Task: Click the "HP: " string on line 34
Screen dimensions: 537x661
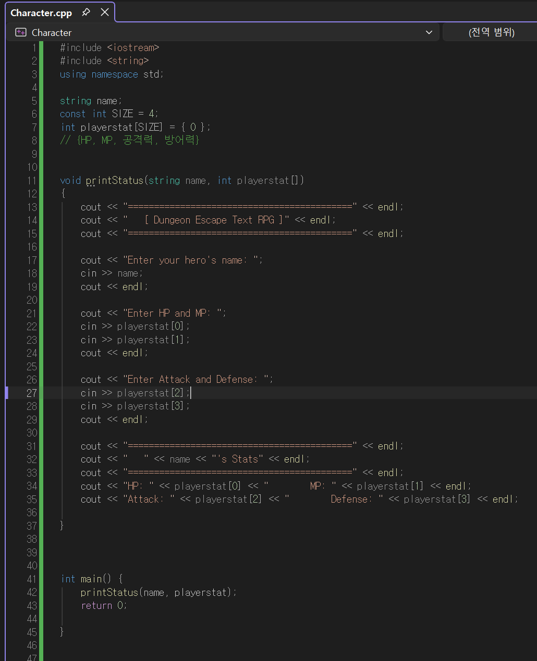Action: tap(138, 486)
